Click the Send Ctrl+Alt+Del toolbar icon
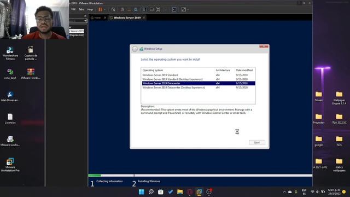The image size is (350, 197). [x=113, y=9]
